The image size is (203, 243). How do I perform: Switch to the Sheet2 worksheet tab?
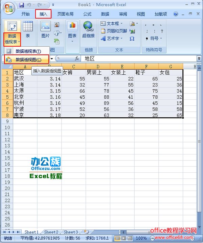pyautogui.click(x=51, y=232)
